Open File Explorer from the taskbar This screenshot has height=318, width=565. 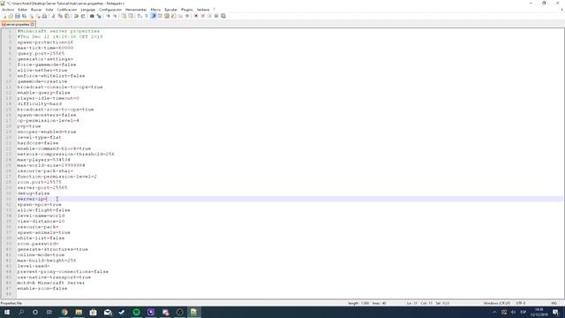pos(79,312)
